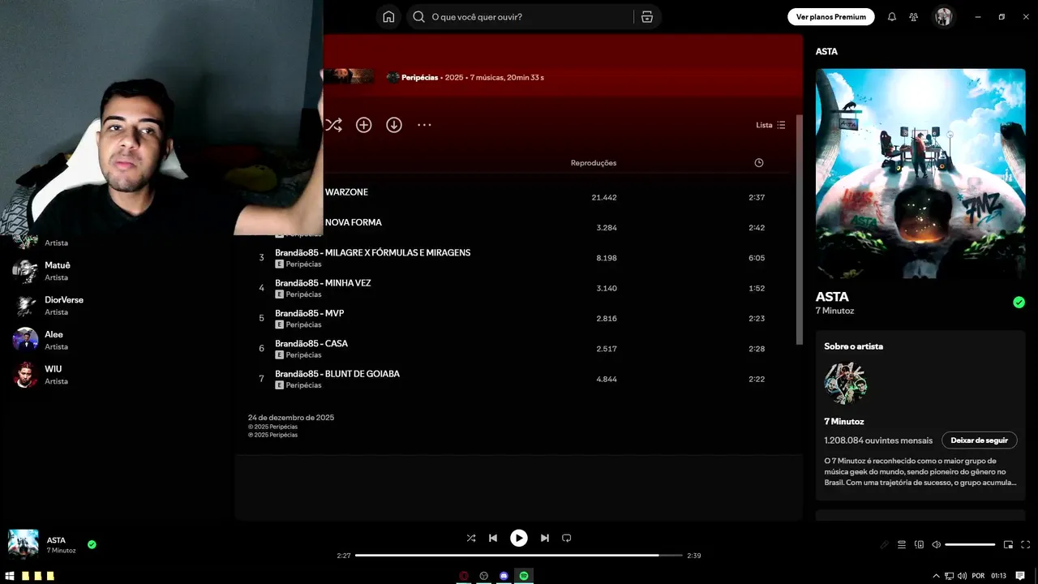Open Windows notification center icon

(1020, 576)
